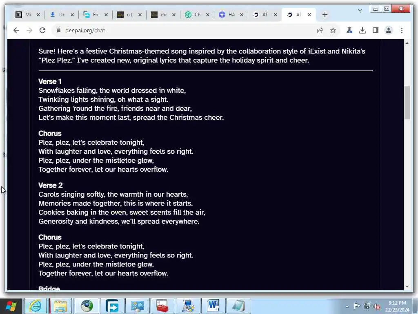The height and width of the screenshot is (314, 418).
Task: Switch to the 'Do' download tab
Action: tap(59, 15)
